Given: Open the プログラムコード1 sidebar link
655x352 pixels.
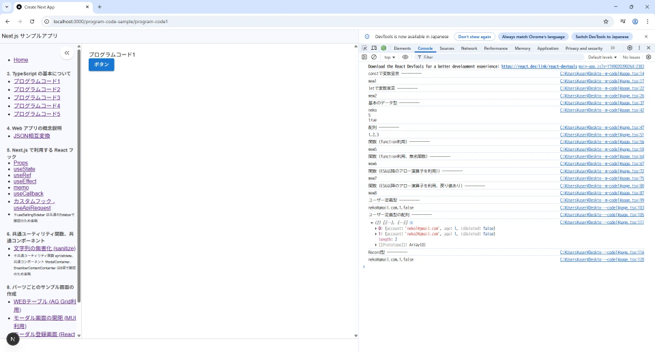Looking at the screenshot, I should pyautogui.click(x=37, y=81).
